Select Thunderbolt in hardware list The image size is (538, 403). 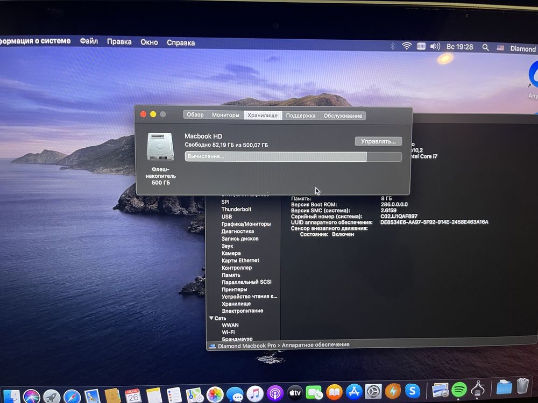[x=236, y=209]
